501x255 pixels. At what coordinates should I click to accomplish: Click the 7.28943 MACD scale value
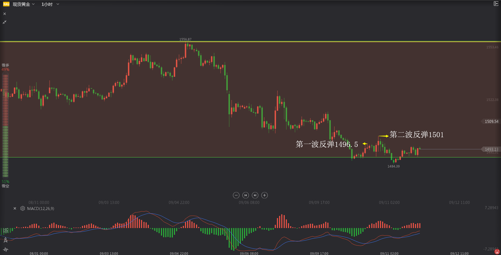[x=492, y=208]
